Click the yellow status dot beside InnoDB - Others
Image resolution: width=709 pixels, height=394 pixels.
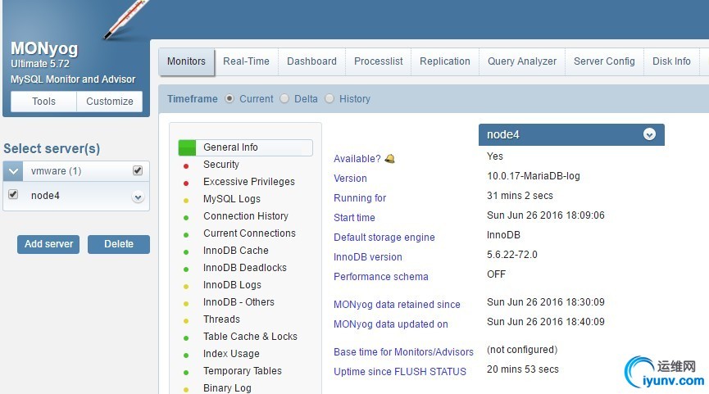pyautogui.click(x=186, y=303)
